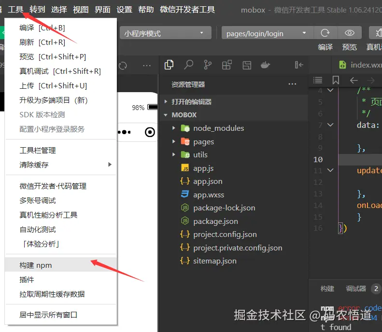Open the Search magnifier icon
The height and width of the screenshot is (332, 382).
point(188,65)
